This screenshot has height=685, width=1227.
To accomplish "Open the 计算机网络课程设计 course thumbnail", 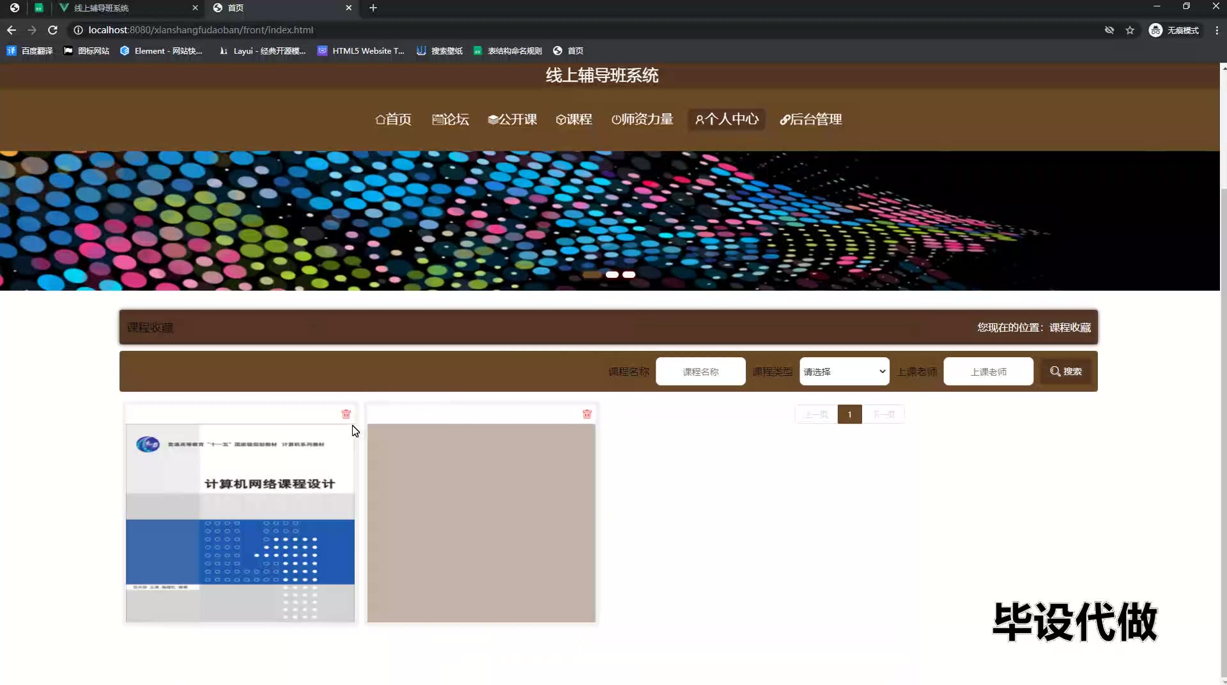I will (x=240, y=523).
